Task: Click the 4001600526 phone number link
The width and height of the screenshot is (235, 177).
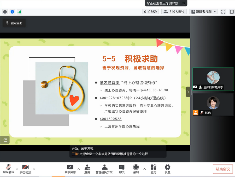Action: pyautogui.click(x=111, y=119)
